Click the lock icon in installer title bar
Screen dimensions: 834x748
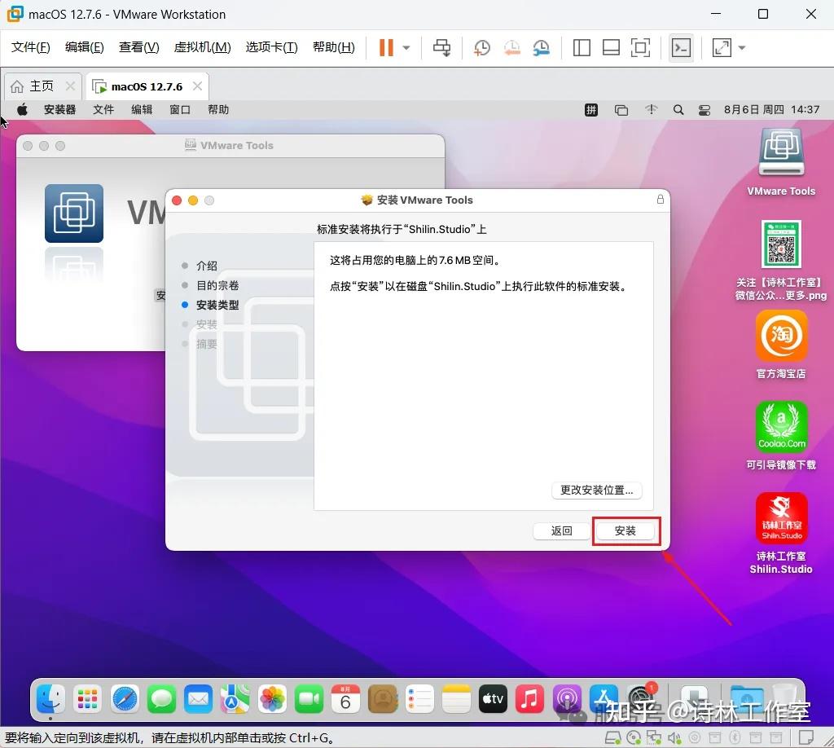click(x=660, y=200)
